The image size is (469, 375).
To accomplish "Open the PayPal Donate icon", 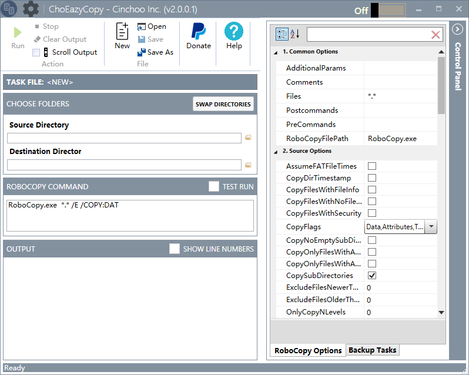I will pyautogui.click(x=198, y=31).
